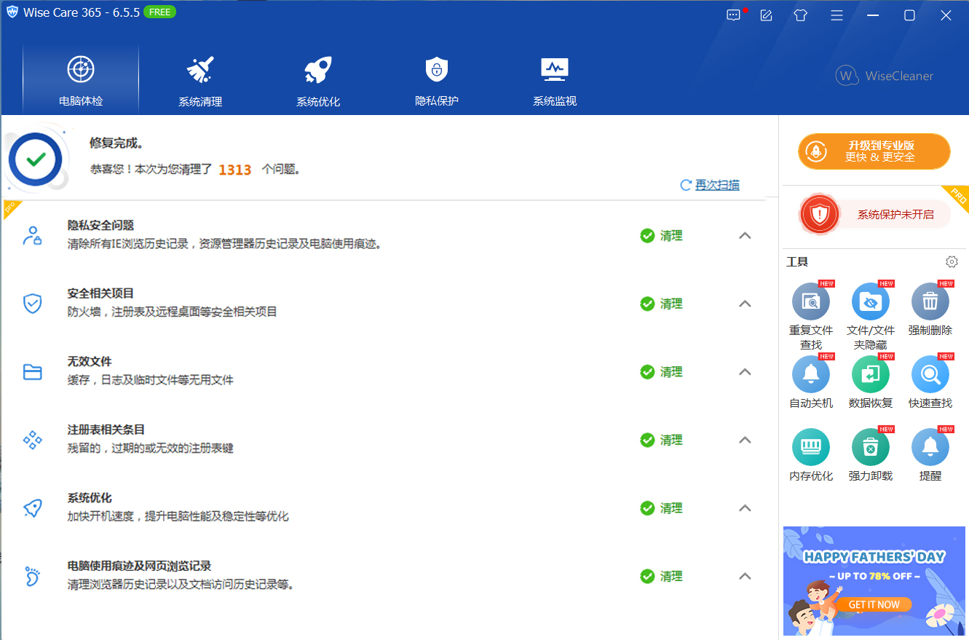Click footprint icon of browsing records row
The width and height of the screenshot is (969, 640).
point(32,576)
